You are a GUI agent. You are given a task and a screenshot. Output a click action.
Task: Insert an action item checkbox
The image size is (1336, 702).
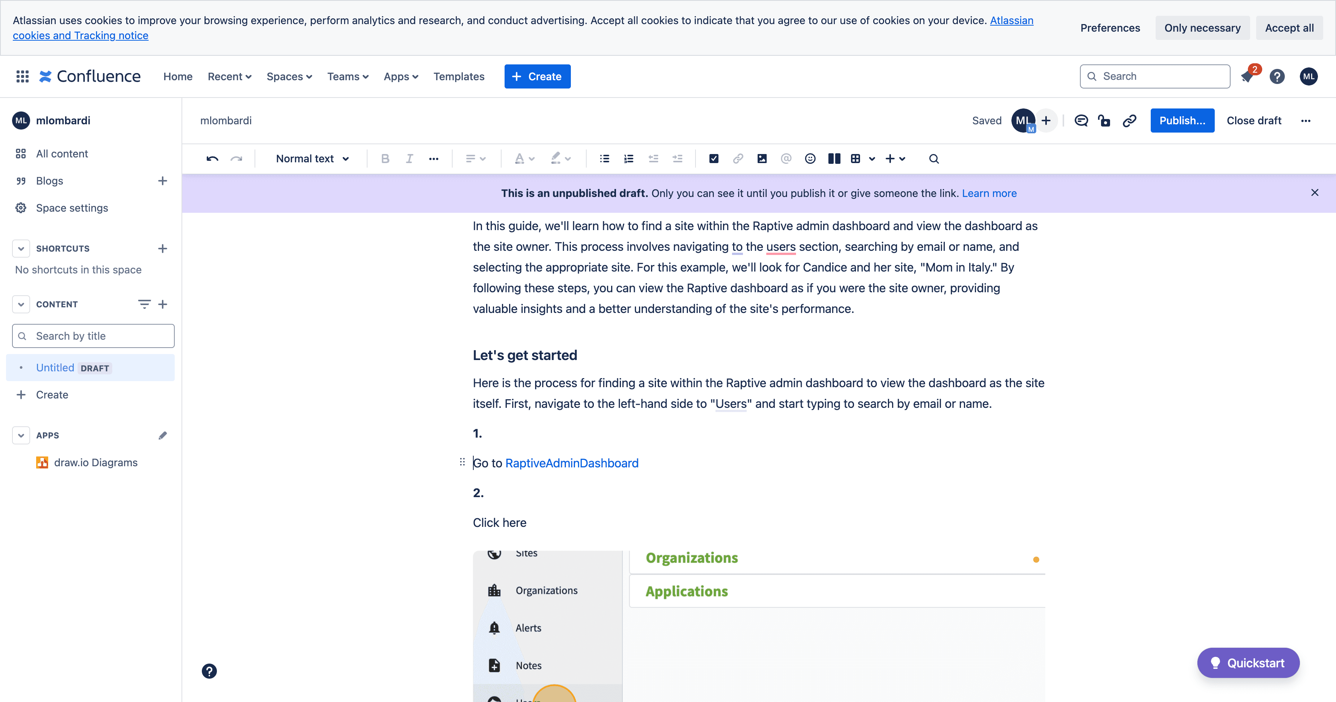(714, 159)
